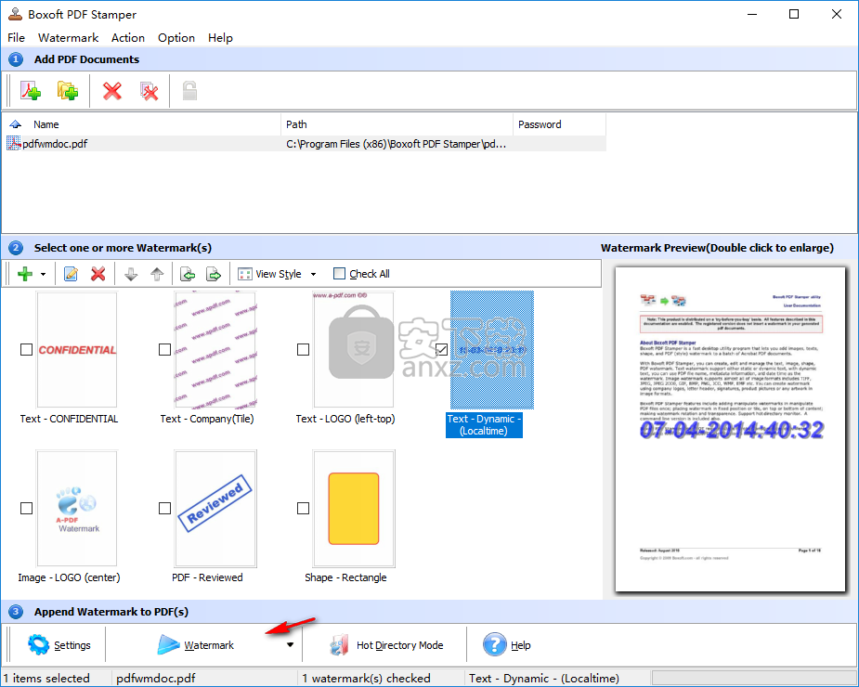Open the Help menu

pos(220,38)
